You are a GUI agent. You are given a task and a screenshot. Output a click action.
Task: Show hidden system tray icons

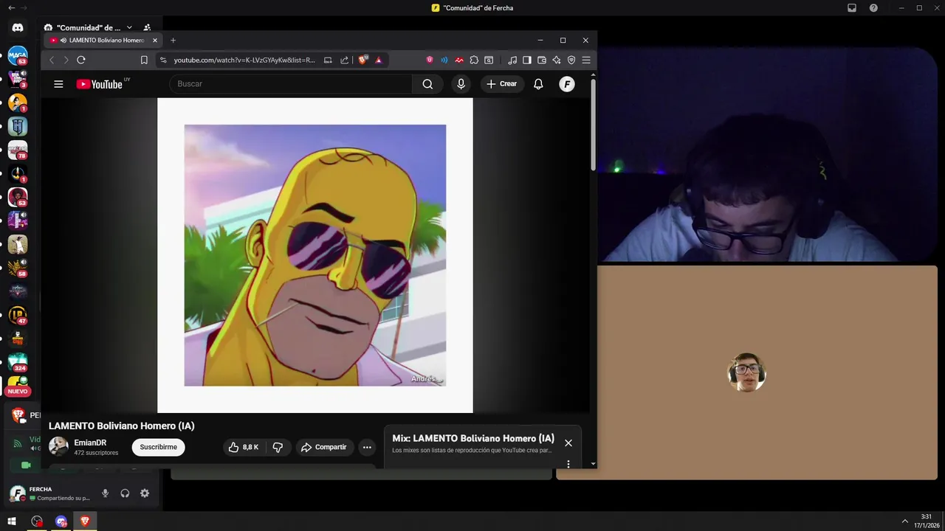tap(905, 521)
